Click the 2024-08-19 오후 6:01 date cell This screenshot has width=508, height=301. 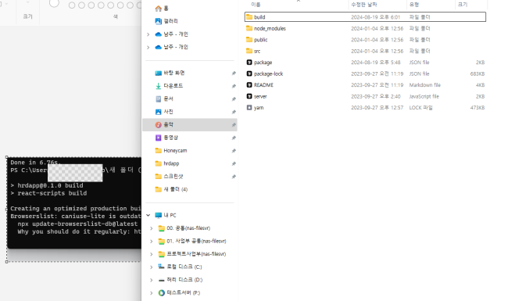click(x=375, y=17)
